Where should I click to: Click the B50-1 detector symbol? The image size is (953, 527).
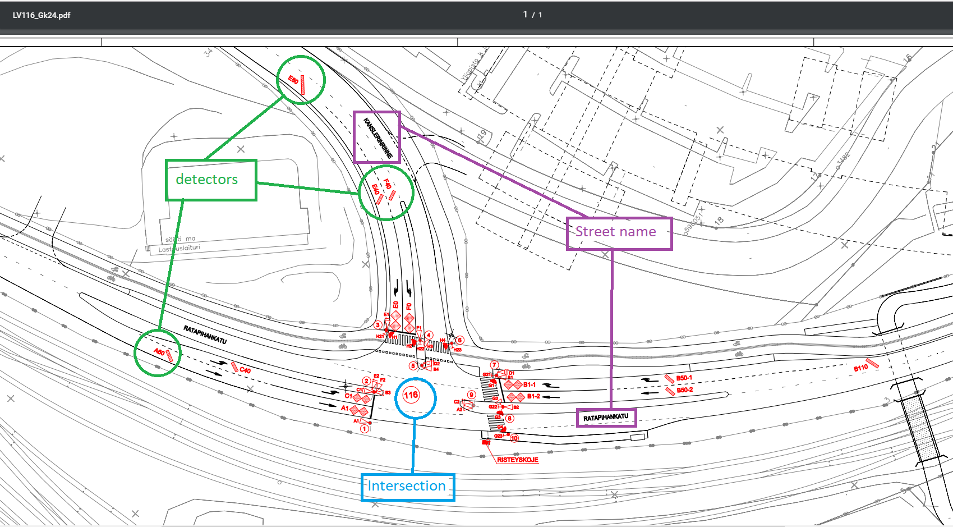click(x=669, y=379)
